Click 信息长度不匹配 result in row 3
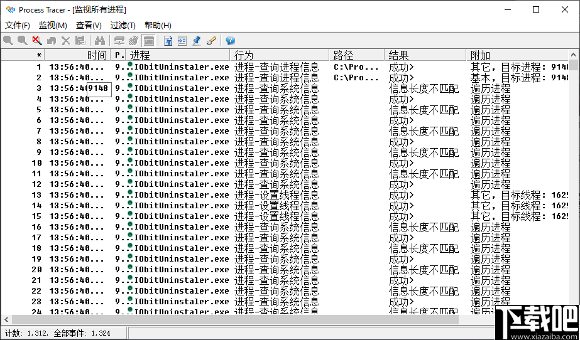 coord(424,88)
